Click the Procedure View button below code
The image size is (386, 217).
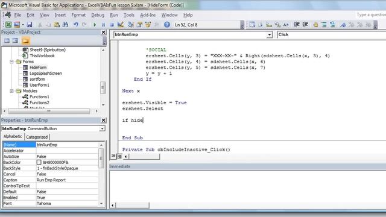pyautogui.click(x=113, y=156)
